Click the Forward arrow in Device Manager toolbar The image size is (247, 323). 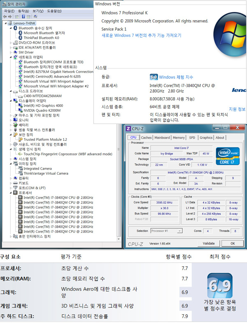tap(9, 16)
